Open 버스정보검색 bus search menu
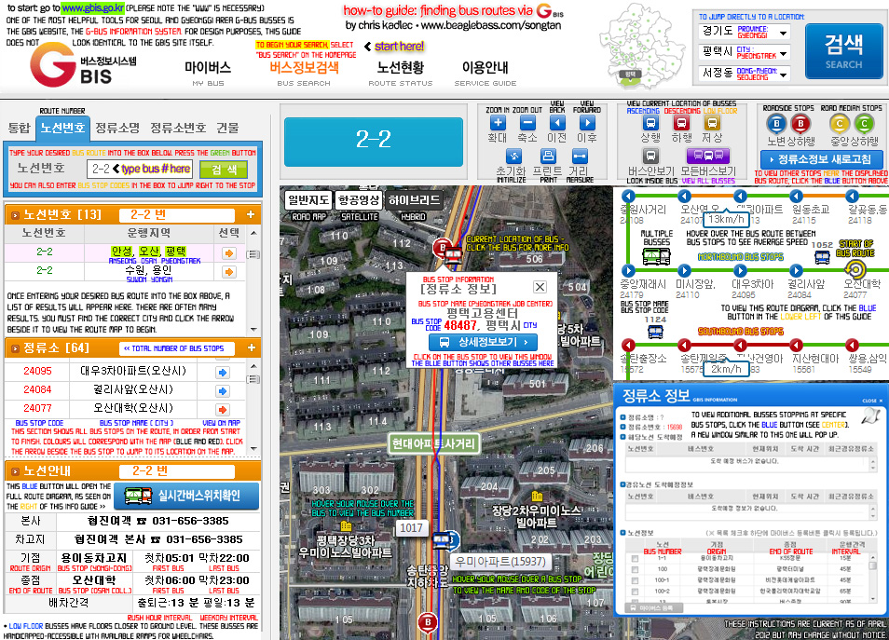Viewport: 889px width, 640px height. point(304,68)
